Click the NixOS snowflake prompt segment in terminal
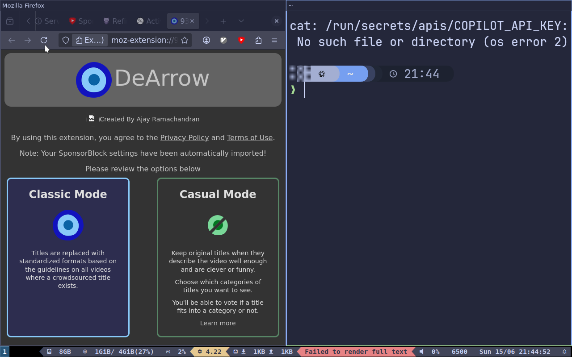572x357 pixels. pos(322,74)
